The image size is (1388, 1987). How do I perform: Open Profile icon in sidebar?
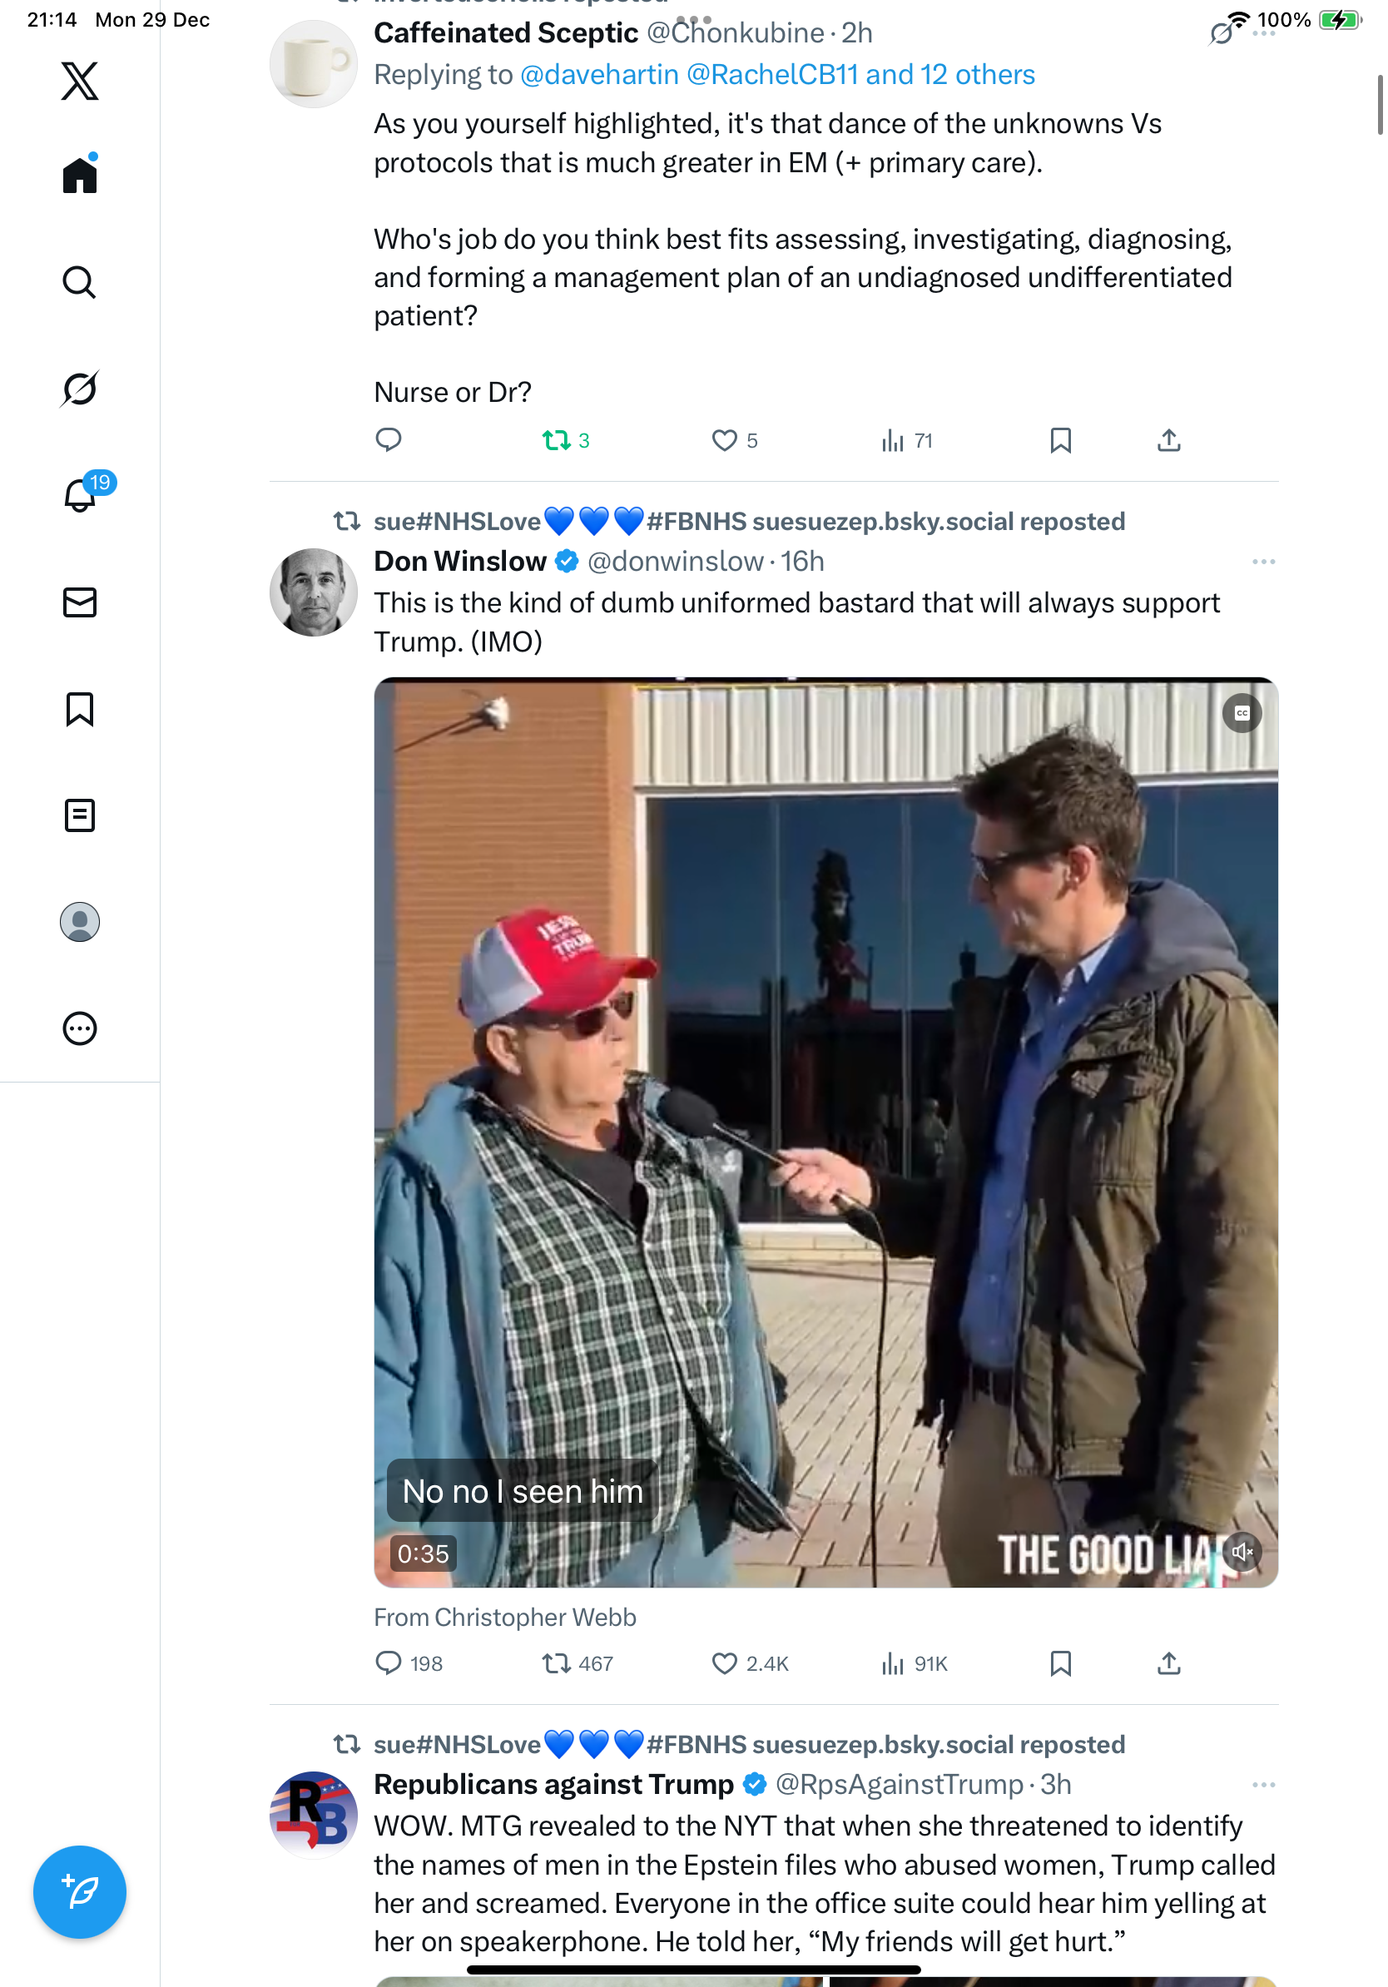(x=80, y=922)
